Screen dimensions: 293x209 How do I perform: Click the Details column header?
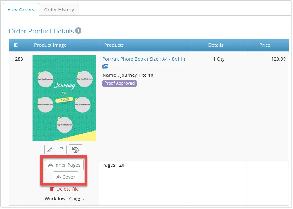[216, 45]
